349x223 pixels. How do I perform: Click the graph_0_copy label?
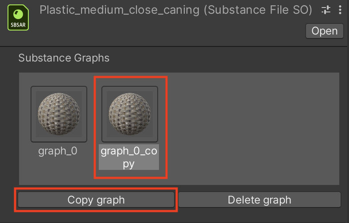(129, 157)
